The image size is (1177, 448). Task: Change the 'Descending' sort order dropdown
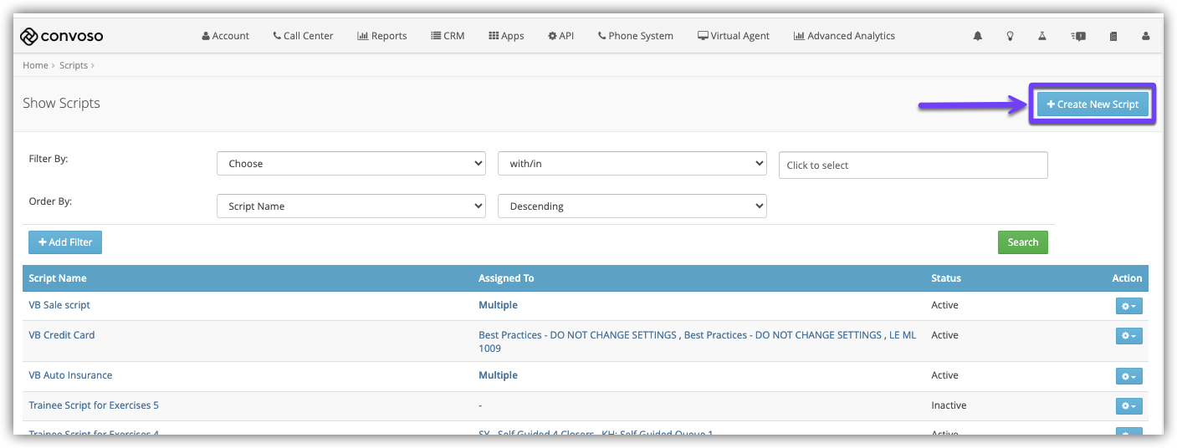(x=632, y=206)
